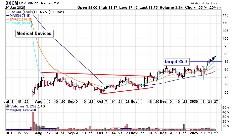This screenshot has width=235, height=136.
Task: Click the 24-Jan-2025 date label
Action: (x=15, y=7)
